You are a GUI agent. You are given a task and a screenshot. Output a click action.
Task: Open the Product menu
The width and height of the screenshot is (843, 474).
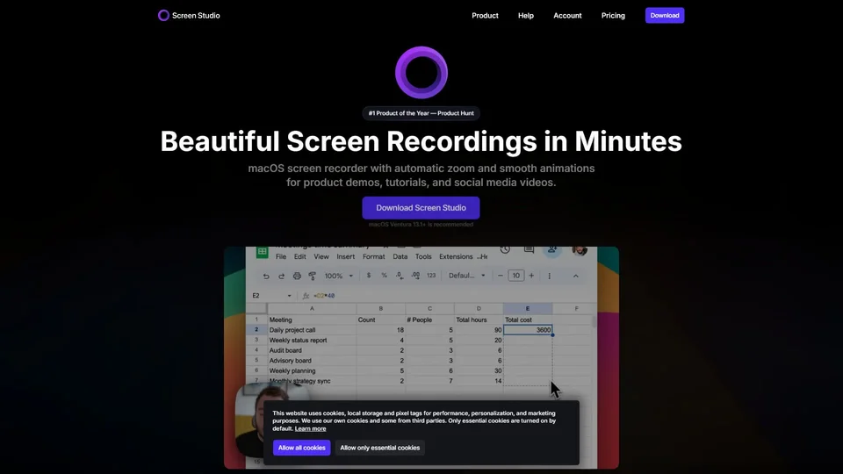(485, 16)
